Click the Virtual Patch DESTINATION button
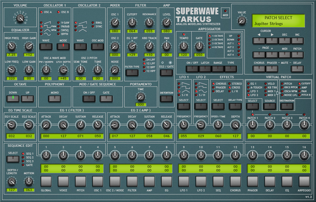316x202 pixels. tap(287, 106)
